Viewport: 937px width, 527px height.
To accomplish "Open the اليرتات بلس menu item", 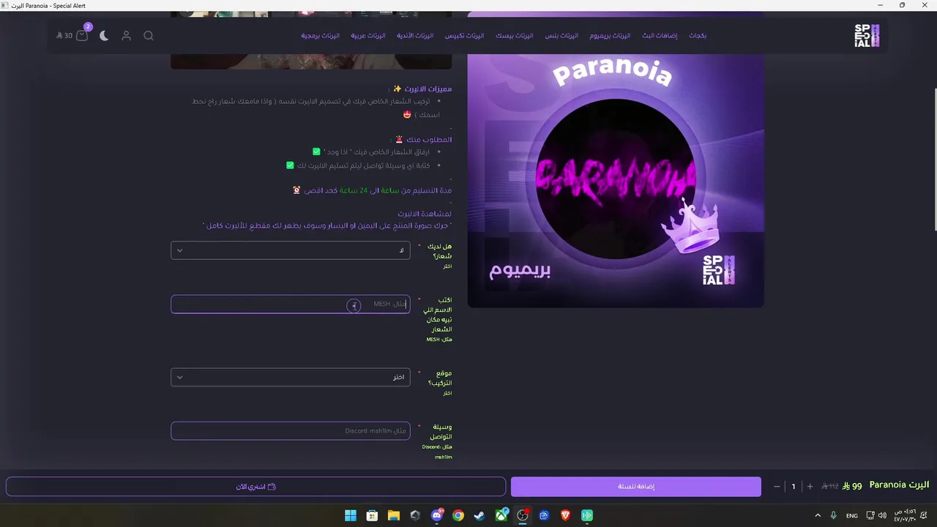I will 561,36.
